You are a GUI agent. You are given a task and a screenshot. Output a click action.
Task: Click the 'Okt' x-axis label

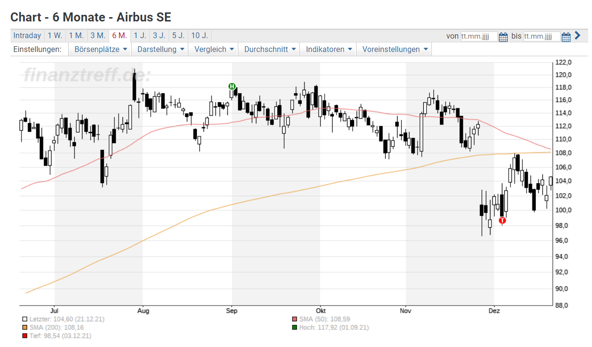tap(320, 311)
